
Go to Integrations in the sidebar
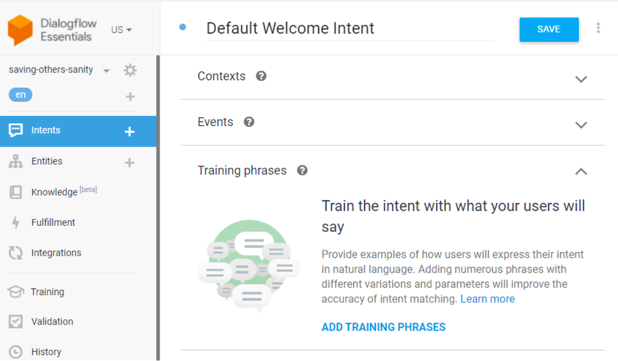[56, 253]
